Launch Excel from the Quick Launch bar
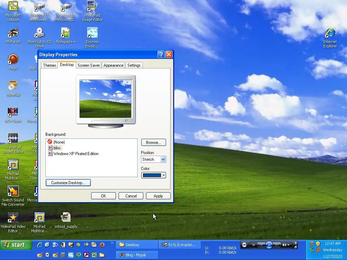The width and height of the screenshot is (347, 260). (x=94, y=255)
